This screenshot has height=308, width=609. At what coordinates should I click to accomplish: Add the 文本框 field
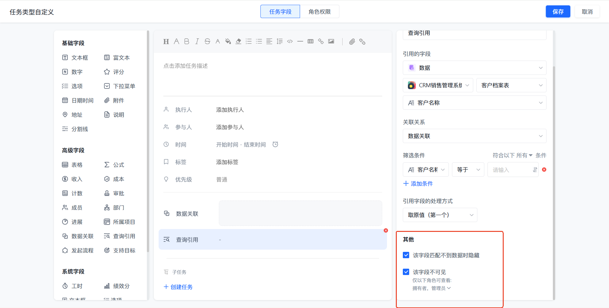point(75,58)
